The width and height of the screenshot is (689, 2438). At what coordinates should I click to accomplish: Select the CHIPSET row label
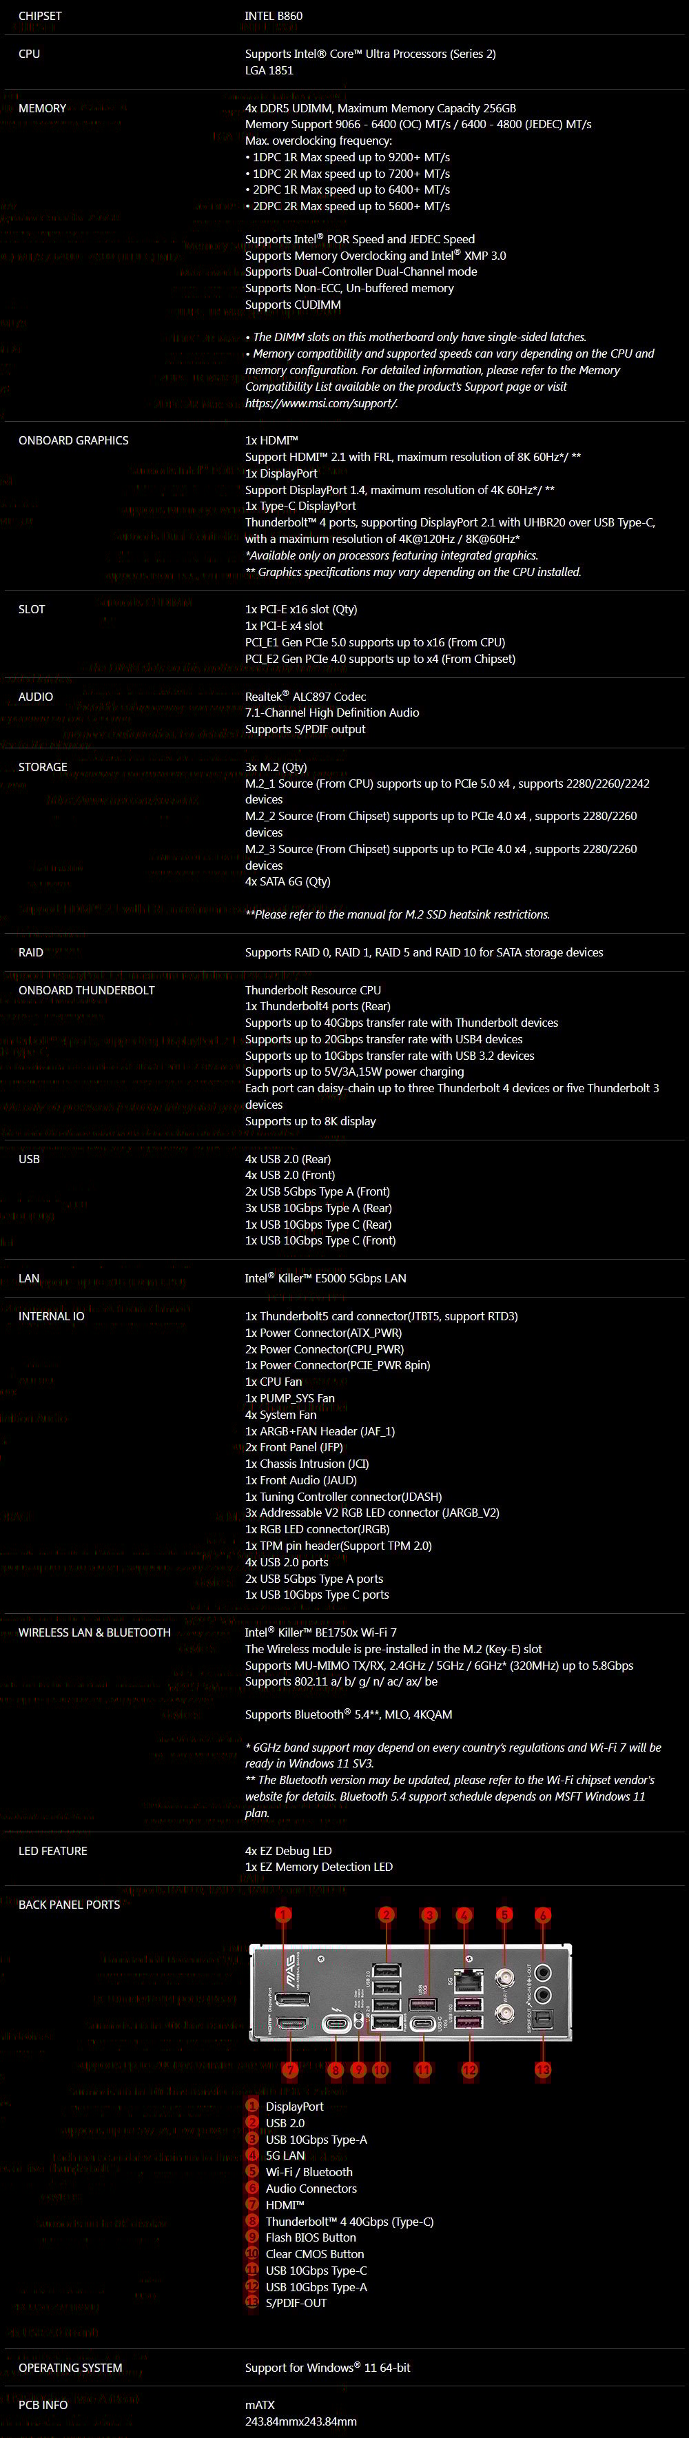click(40, 16)
